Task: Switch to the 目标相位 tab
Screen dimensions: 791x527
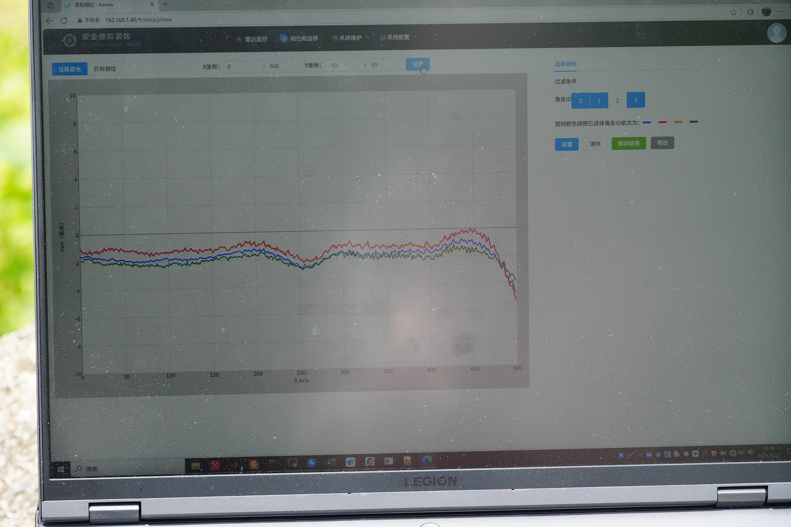Action: click(x=105, y=69)
